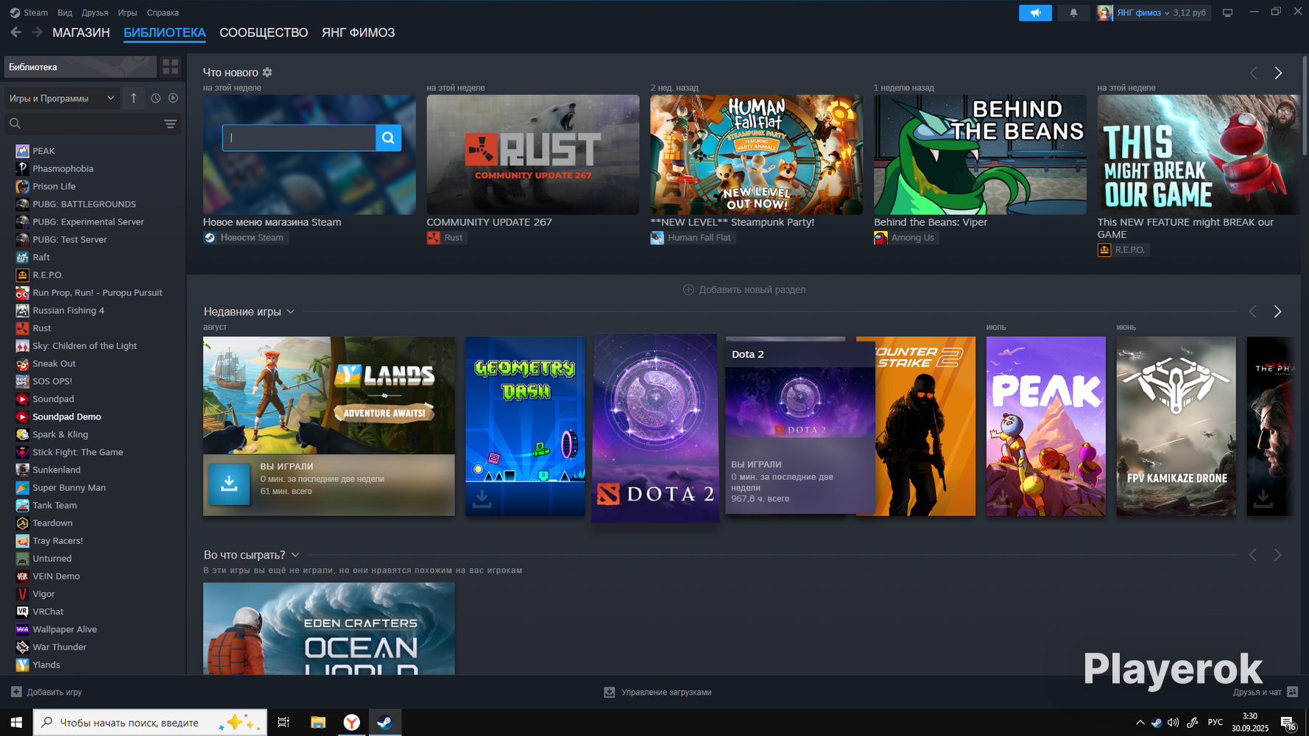This screenshot has height=736, width=1309.
Task: Click the Geometry Dash download icon
Action: point(481,498)
